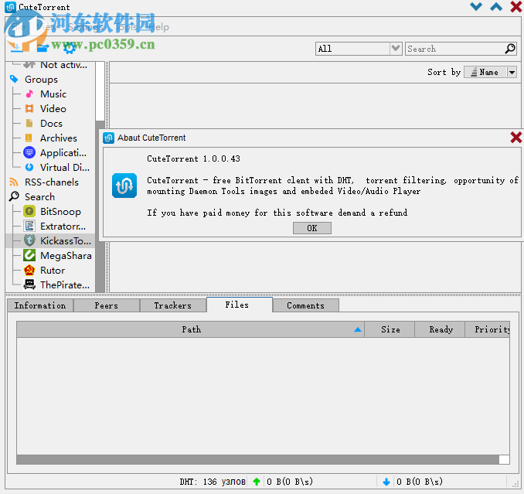
Task: Select the Video group item
Action: point(53,109)
